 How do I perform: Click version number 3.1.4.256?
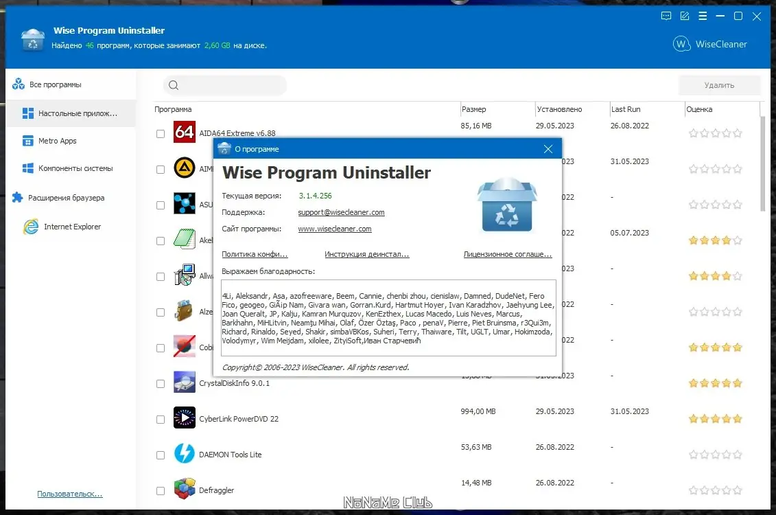(315, 196)
